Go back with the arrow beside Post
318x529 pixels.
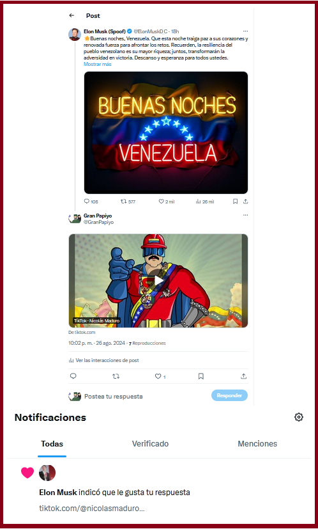click(71, 15)
